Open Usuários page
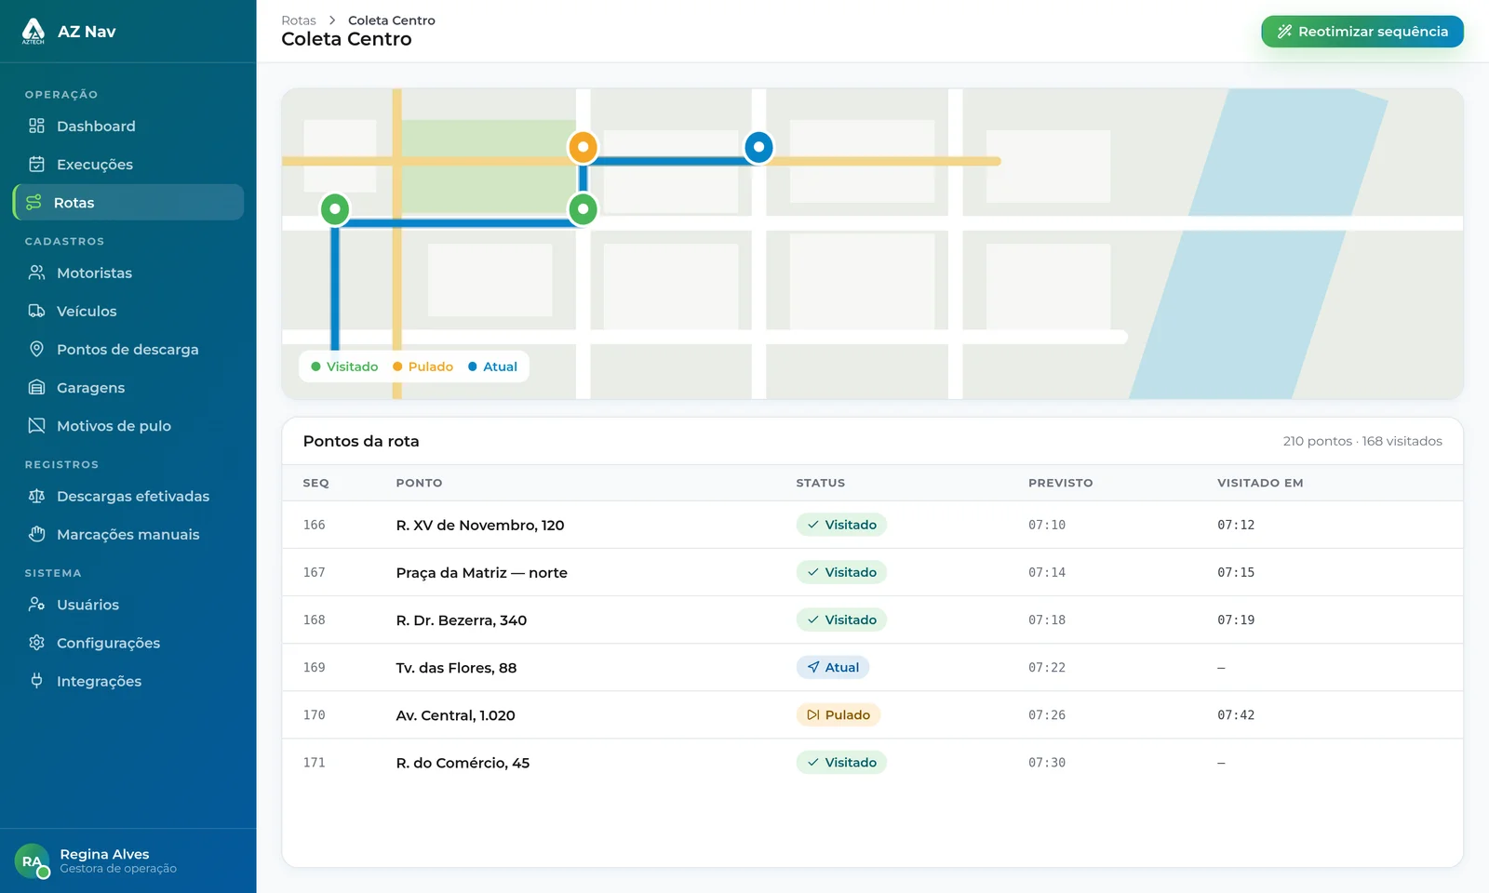The height and width of the screenshot is (893, 1489). [x=128, y=604]
